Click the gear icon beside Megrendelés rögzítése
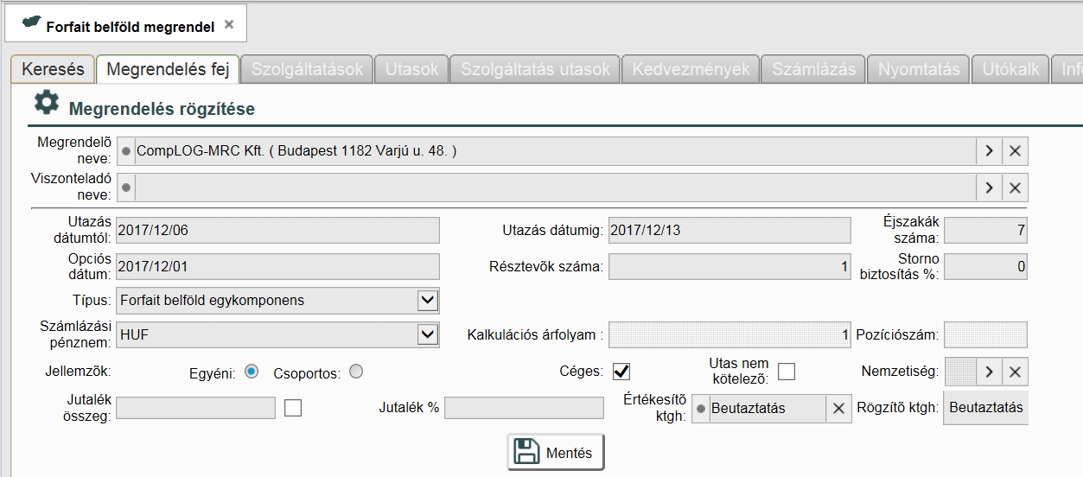This screenshot has height=477, width=1083. pos(46,103)
